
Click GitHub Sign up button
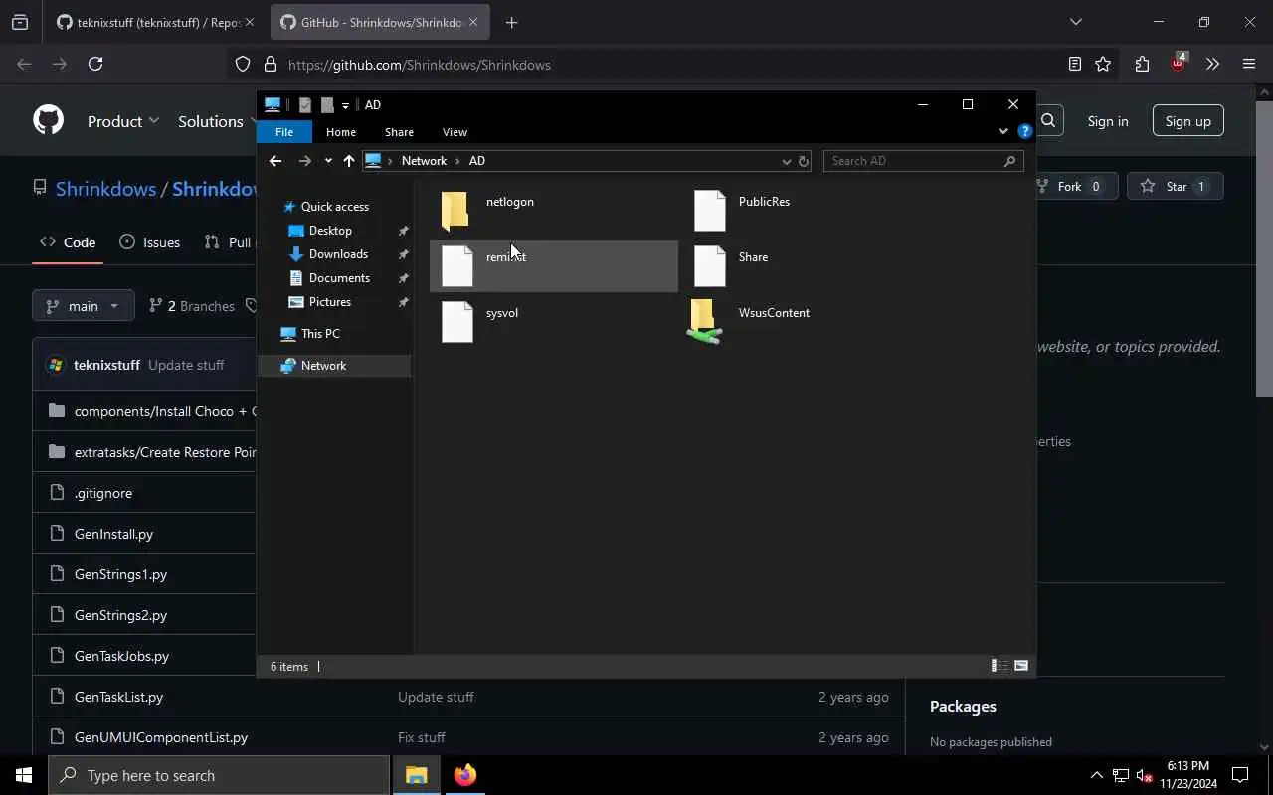pyautogui.click(x=1188, y=121)
